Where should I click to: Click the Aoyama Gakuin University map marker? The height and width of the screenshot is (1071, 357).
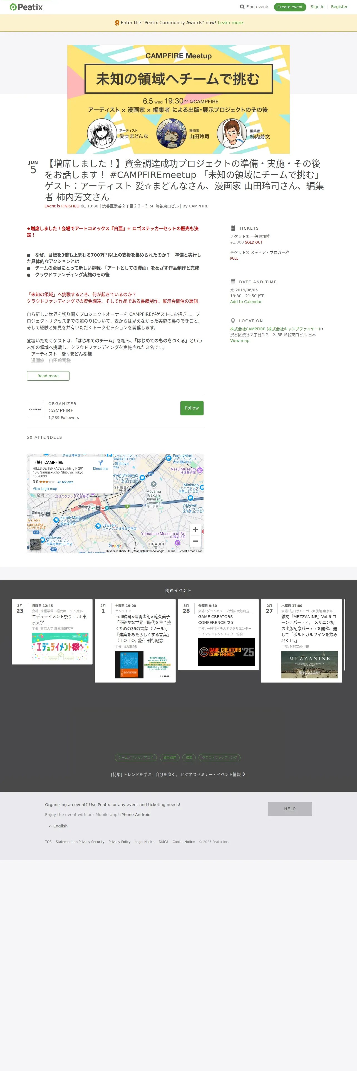[153, 484]
